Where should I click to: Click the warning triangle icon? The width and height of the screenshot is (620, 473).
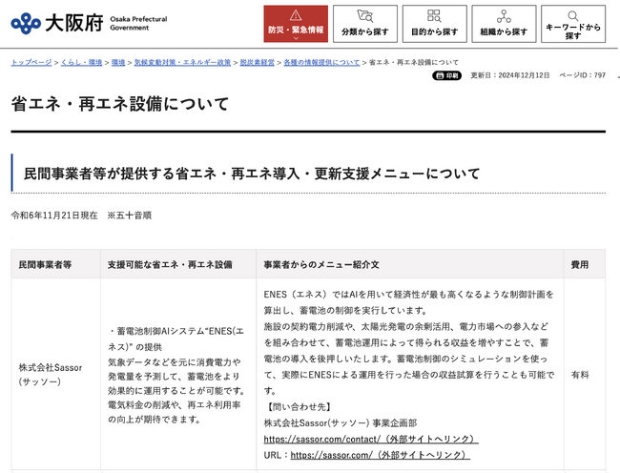click(x=296, y=15)
